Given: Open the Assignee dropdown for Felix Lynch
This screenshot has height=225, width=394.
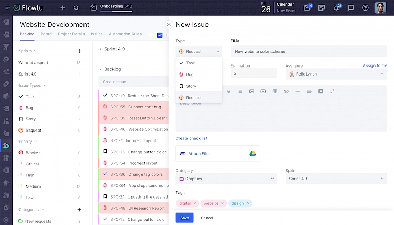Looking at the screenshot, I should [x=337, y=74].
